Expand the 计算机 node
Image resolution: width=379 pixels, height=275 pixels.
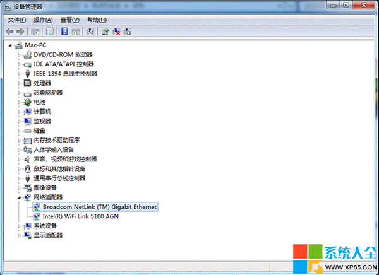tap(19, 112)
